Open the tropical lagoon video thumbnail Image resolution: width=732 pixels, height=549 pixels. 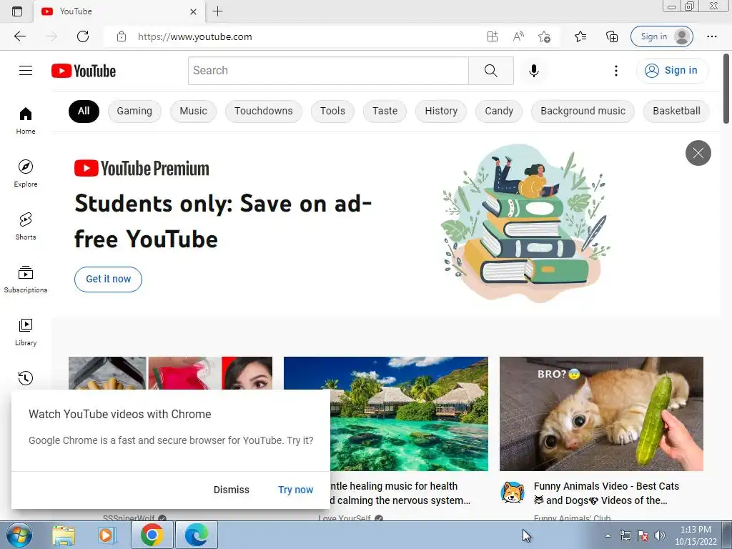pos(409,414)
